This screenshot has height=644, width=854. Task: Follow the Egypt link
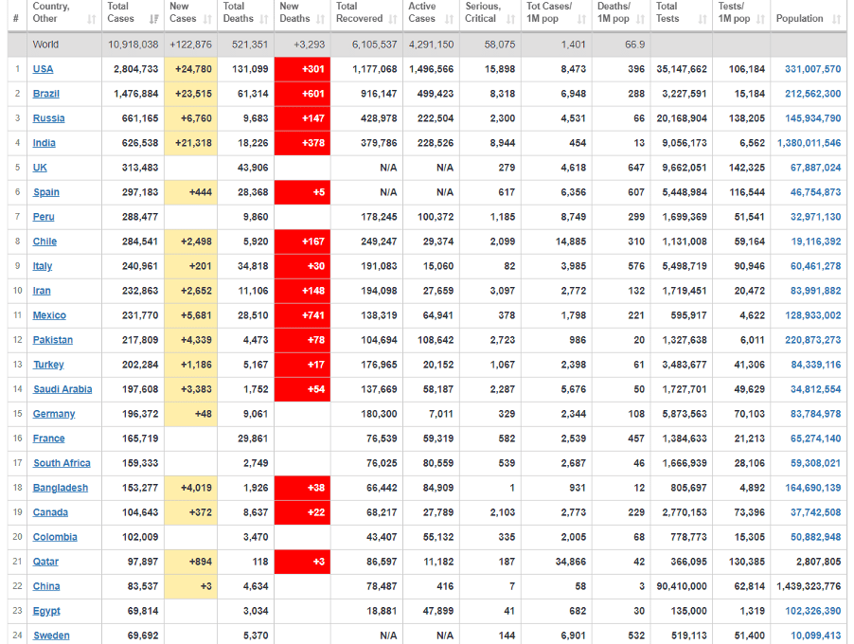46,611
